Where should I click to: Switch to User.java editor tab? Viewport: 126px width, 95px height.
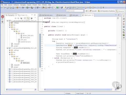click(x=74, y=15)
